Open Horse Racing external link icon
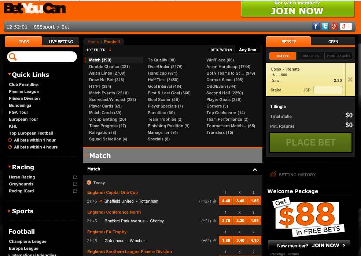361x256 pixels. 75,177
